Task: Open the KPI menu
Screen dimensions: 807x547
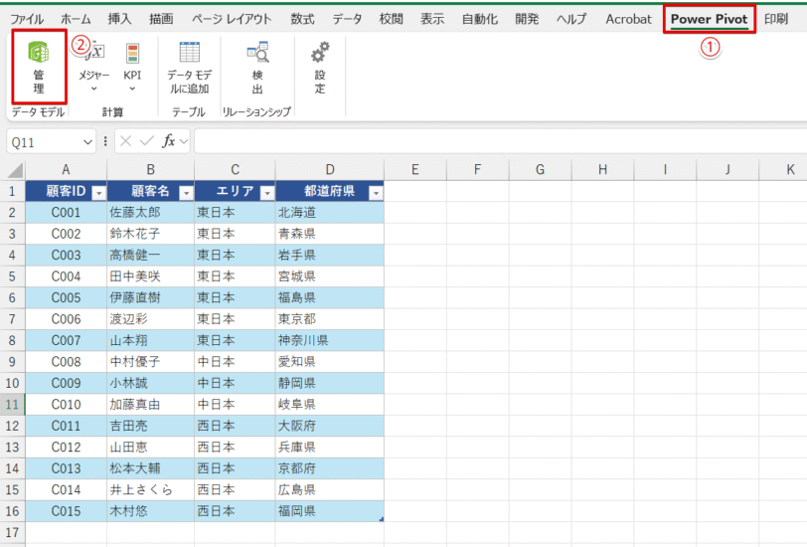Action: pyautogui.click(x=132, y=67)
